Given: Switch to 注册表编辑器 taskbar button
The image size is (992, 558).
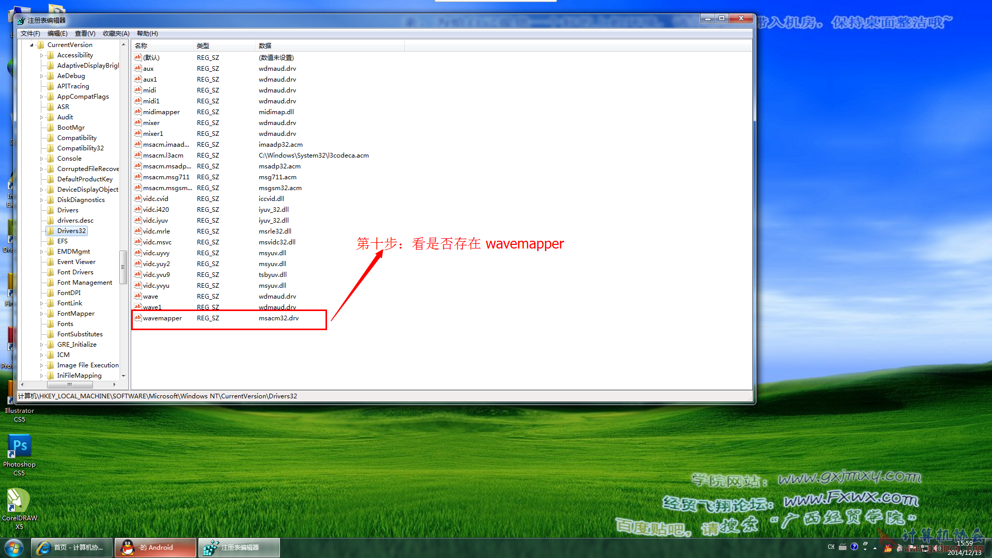Looking at the screenshot, I should pyautogui.click(x=239, y=548).
